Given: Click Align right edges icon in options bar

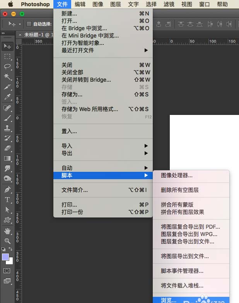Looking at the screenshot, I should tap(168, 24).
